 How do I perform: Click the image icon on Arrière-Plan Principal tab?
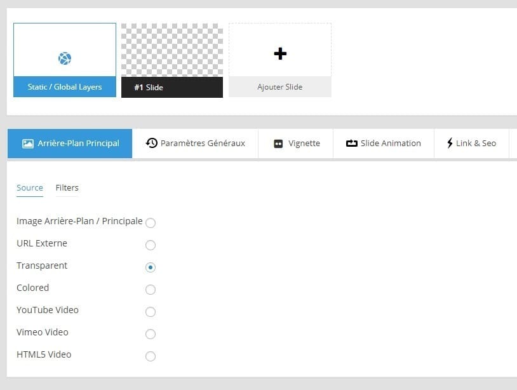click(27, 144)
